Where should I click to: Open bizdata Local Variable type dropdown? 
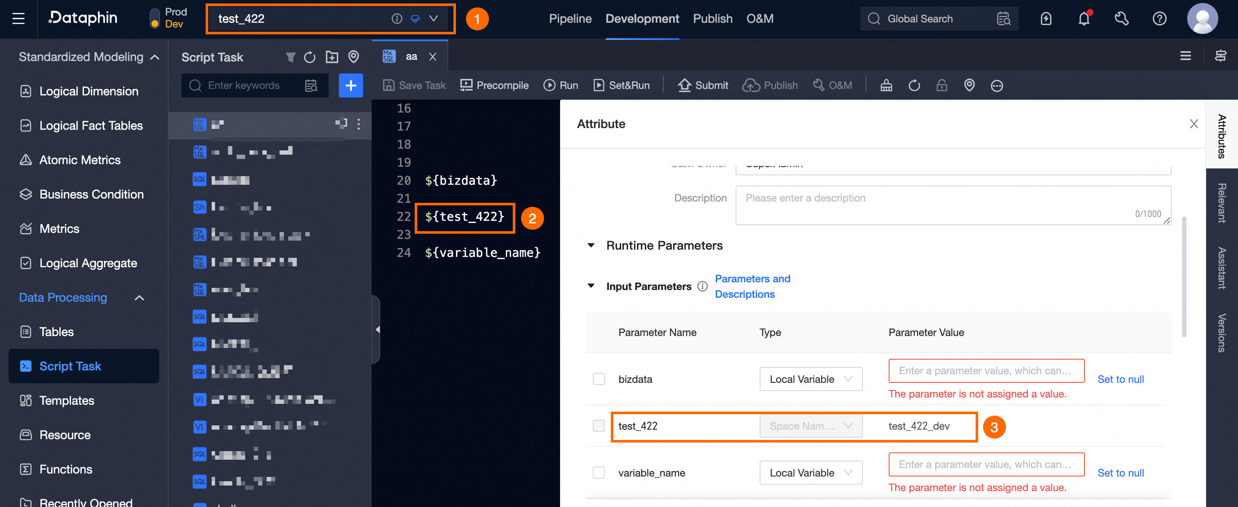point(810,379)
